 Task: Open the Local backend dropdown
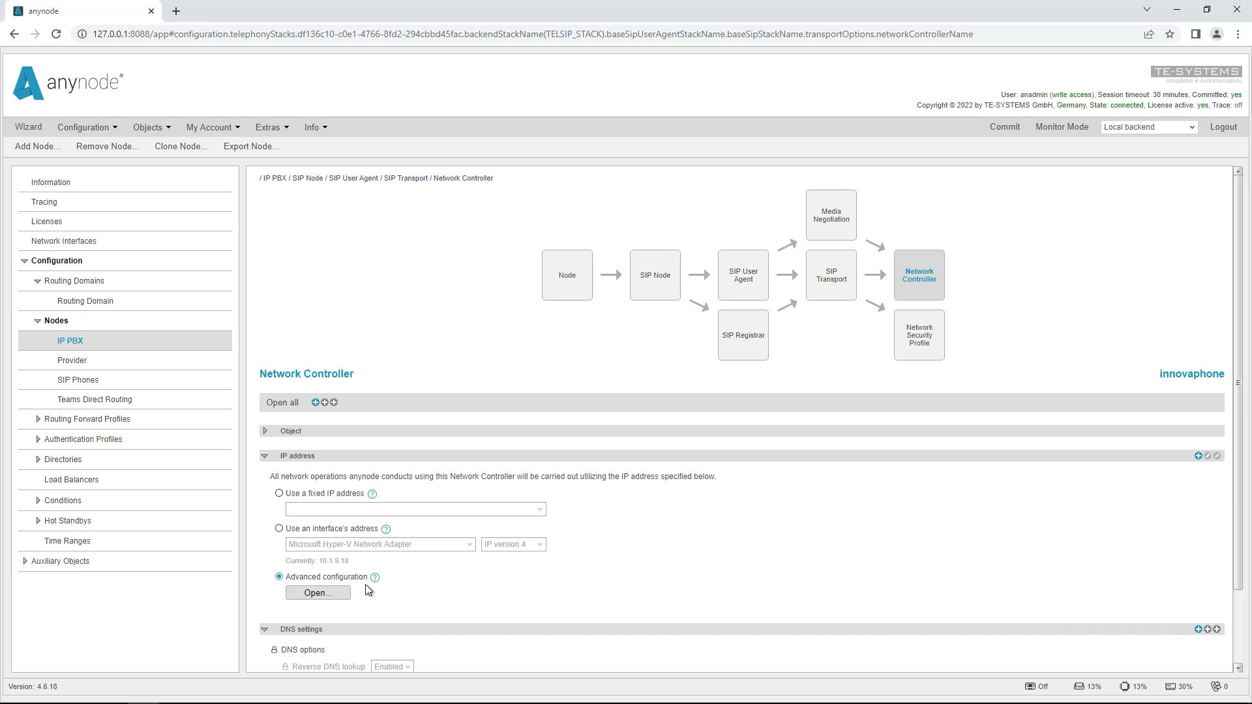point(1149,127)
